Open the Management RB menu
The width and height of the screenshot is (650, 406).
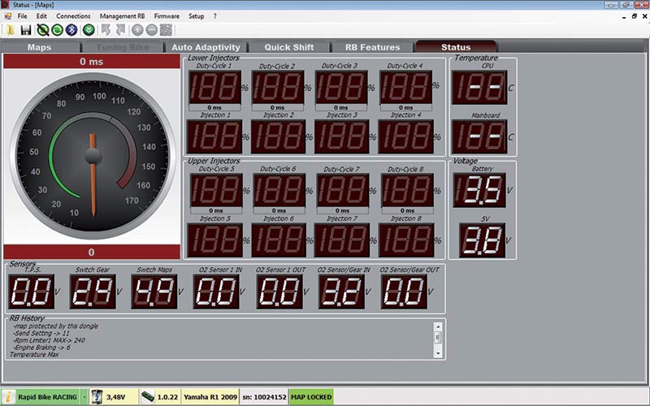123,15
